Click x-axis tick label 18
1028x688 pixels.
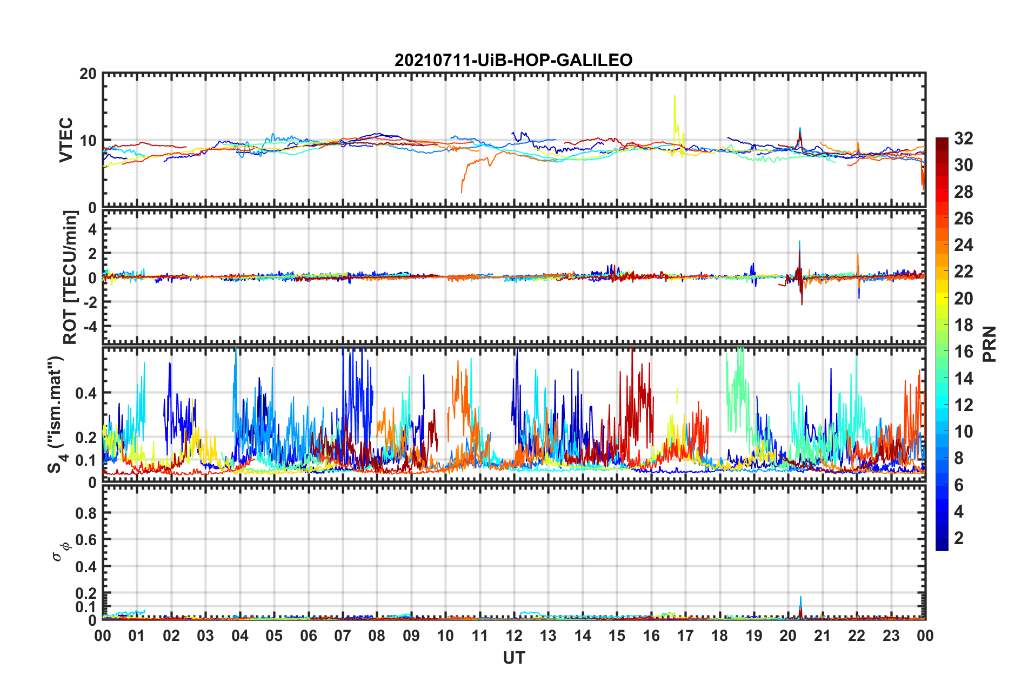720,636
